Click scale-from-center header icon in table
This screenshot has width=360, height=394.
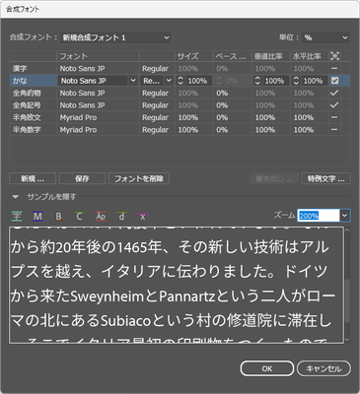(x=334, y=56)
